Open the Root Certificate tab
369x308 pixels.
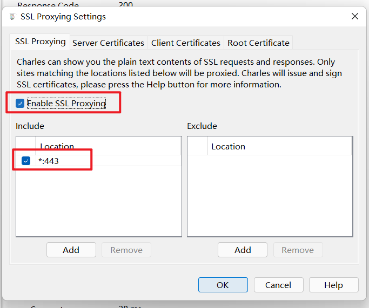tap(258, 43)
